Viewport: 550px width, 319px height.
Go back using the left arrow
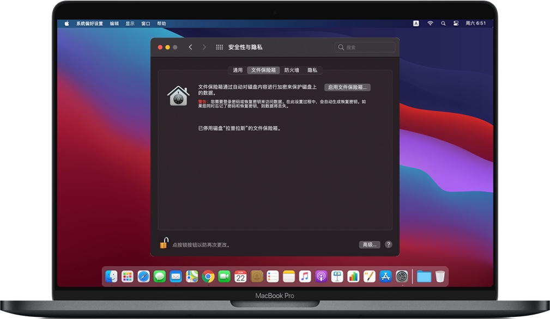(190, 47)
